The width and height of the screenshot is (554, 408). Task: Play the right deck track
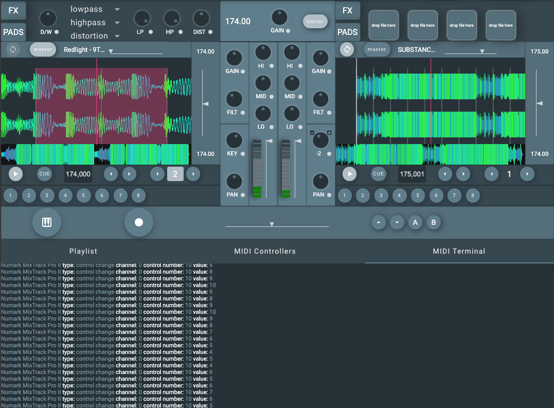[349, 174]
